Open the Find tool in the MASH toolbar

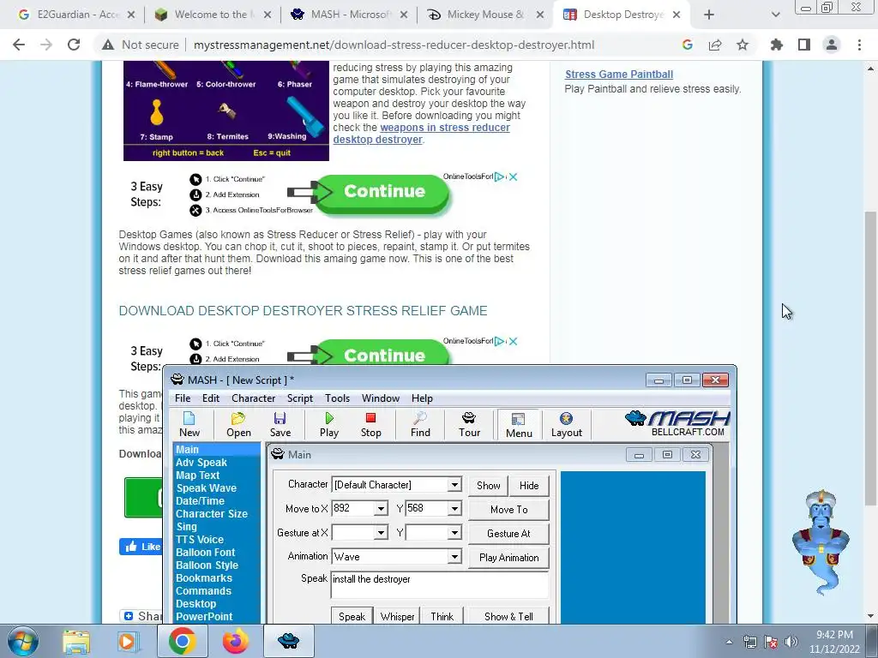point(420,424)
